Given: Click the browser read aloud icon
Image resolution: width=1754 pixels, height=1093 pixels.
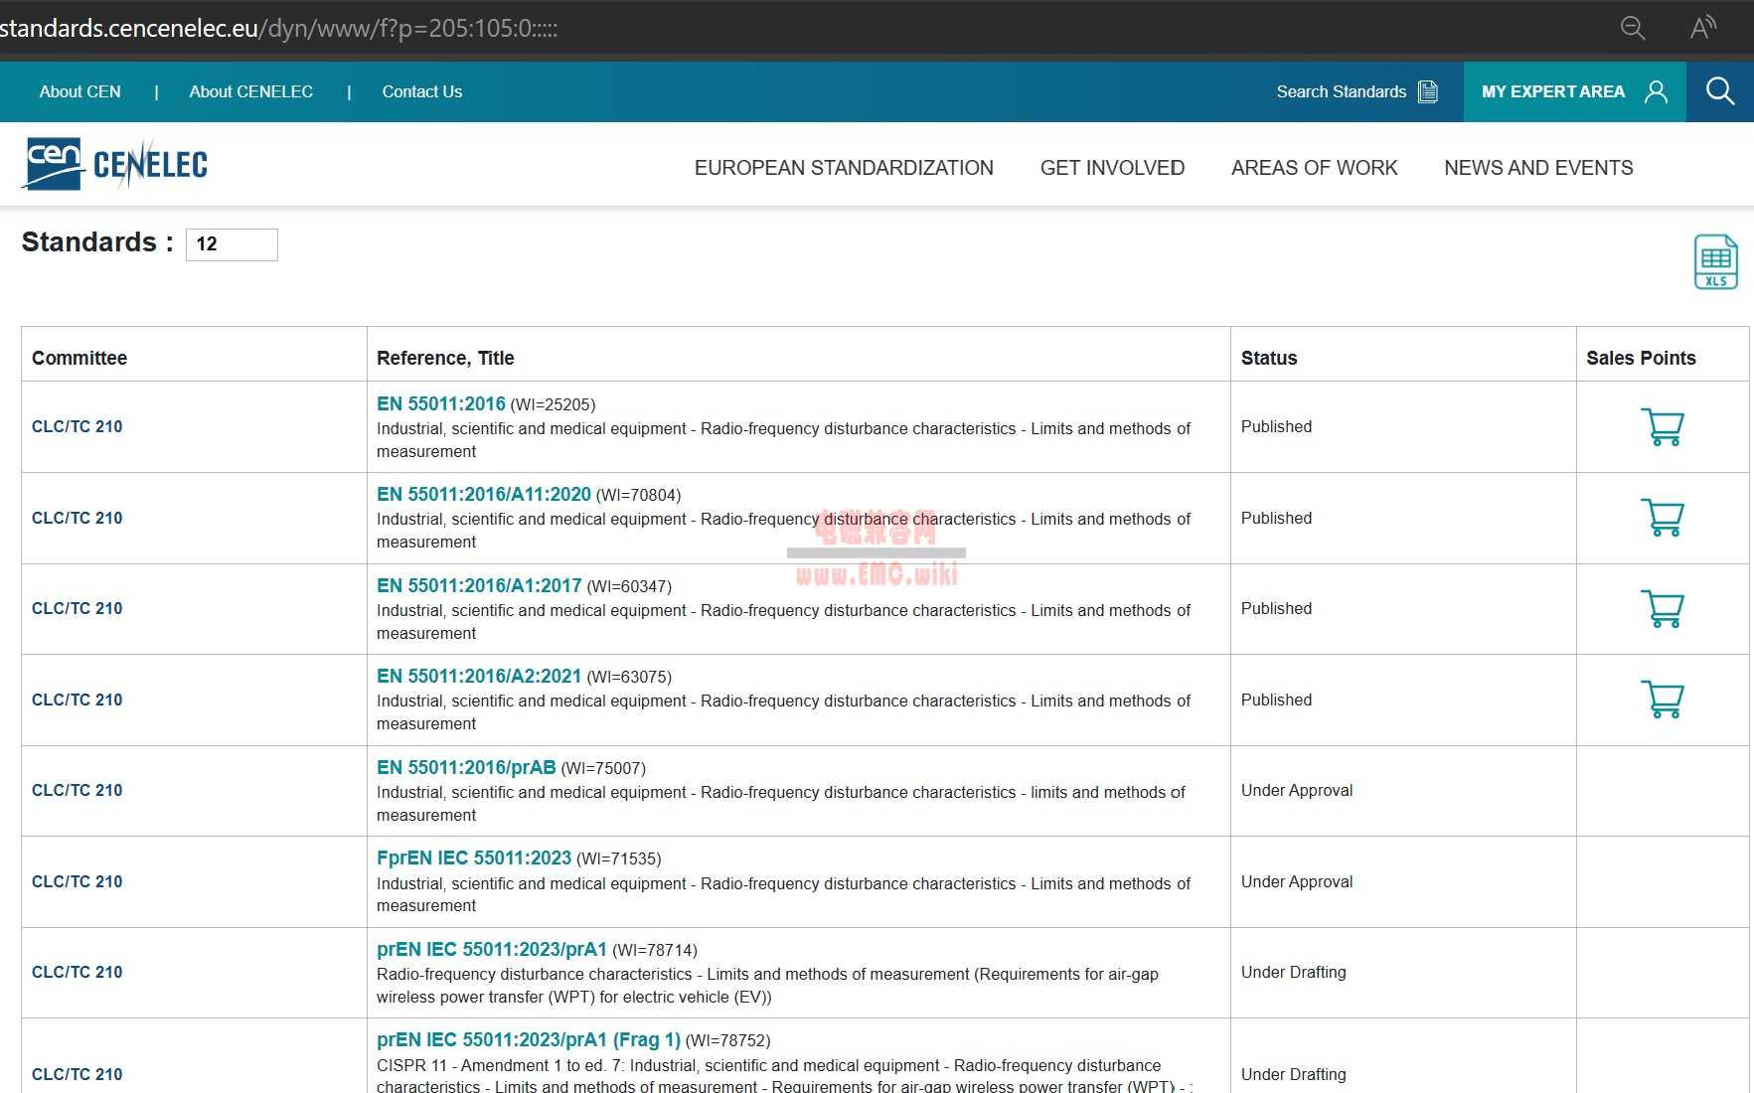Looking at the screenshot, I should pos(1703,28).
